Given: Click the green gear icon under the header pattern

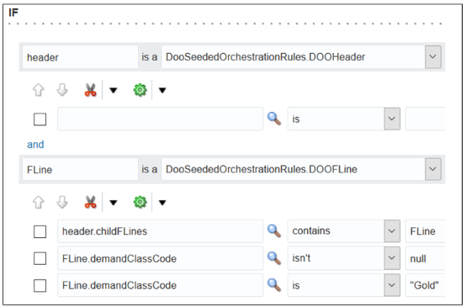Looking at the screenshot, I should click(140, 90).
